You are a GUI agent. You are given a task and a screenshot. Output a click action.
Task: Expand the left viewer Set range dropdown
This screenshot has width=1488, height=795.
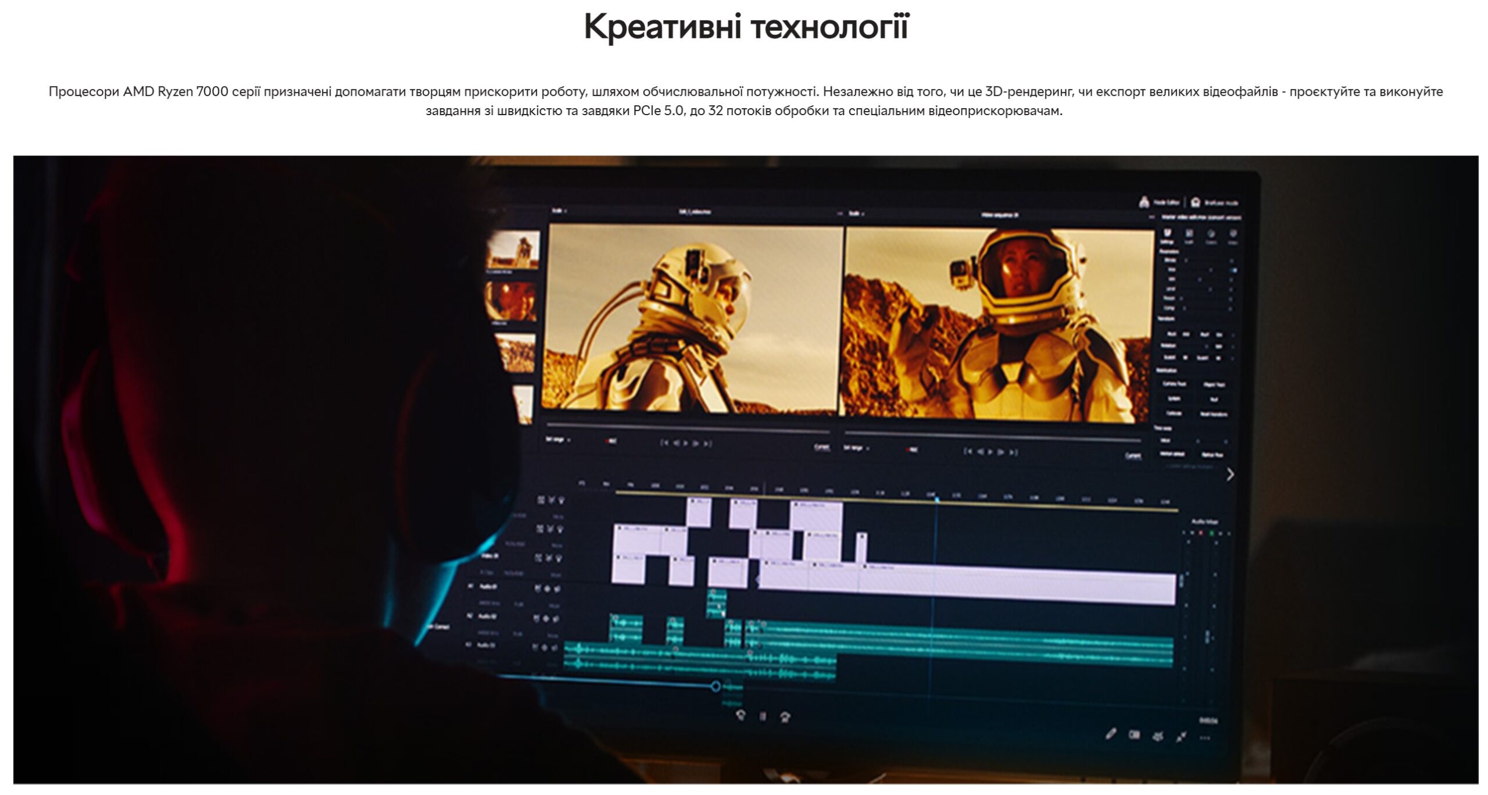pyautogui.click(x=557, y=440)
